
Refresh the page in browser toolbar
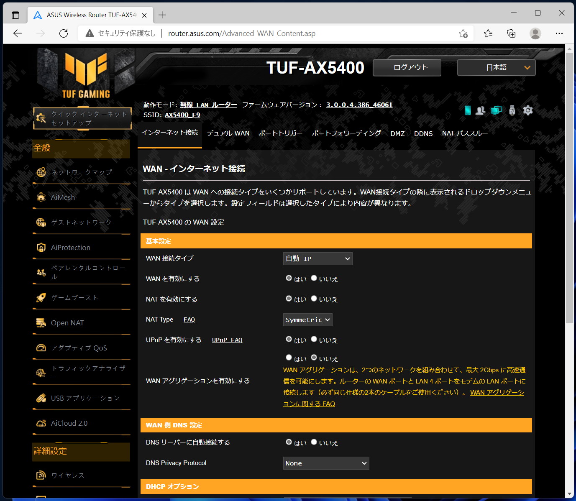64,33
